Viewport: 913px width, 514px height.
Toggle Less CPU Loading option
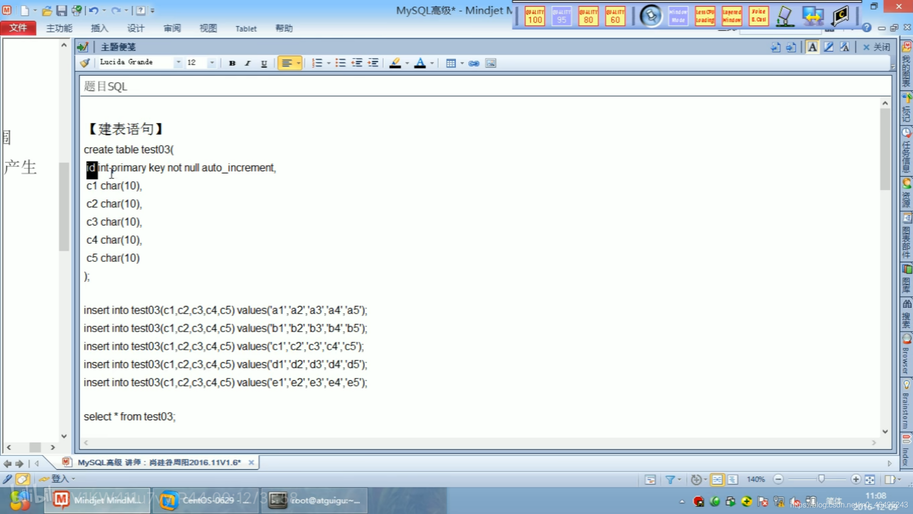tap(705, 16)
